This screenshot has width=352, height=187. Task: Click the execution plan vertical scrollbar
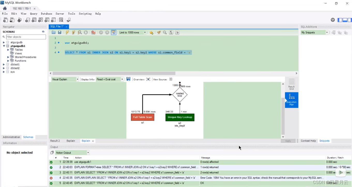283,116
